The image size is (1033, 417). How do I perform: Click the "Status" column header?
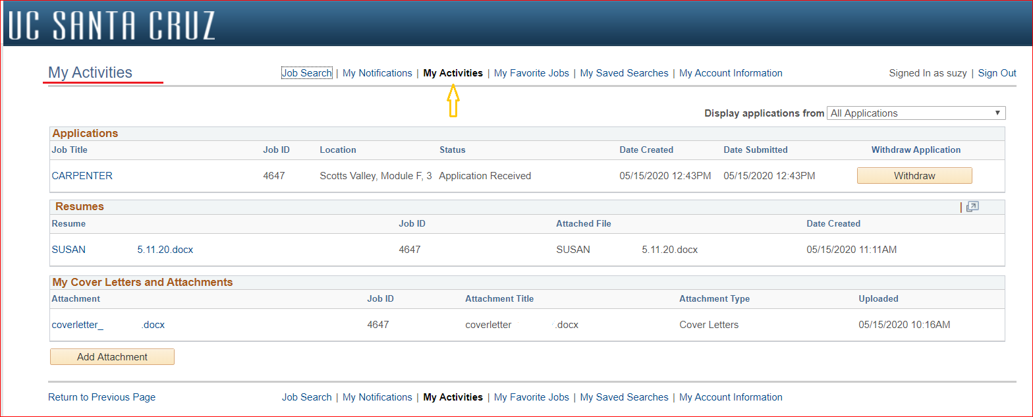click(453, 150)
